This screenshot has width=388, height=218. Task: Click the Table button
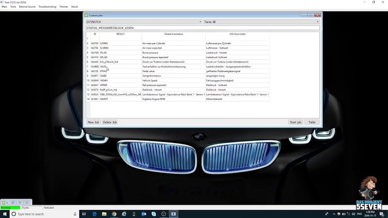coord(312,122)
